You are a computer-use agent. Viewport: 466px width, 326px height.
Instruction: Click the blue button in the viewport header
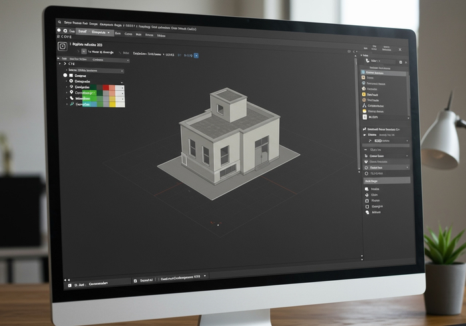(196, 55)
